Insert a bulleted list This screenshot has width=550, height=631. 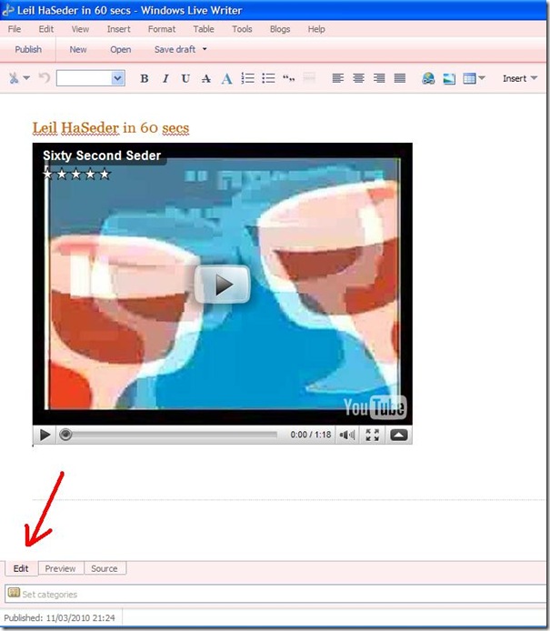pos(268,79)
